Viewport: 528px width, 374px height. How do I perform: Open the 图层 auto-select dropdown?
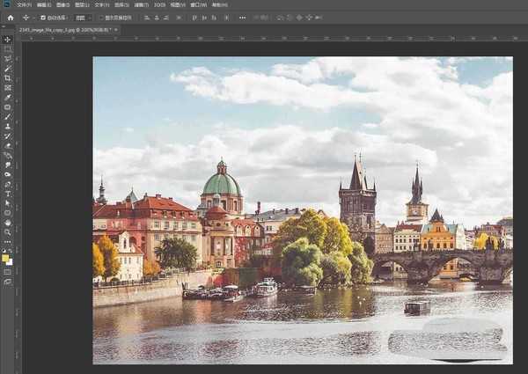pyautogui.click(x=84, y=17)
